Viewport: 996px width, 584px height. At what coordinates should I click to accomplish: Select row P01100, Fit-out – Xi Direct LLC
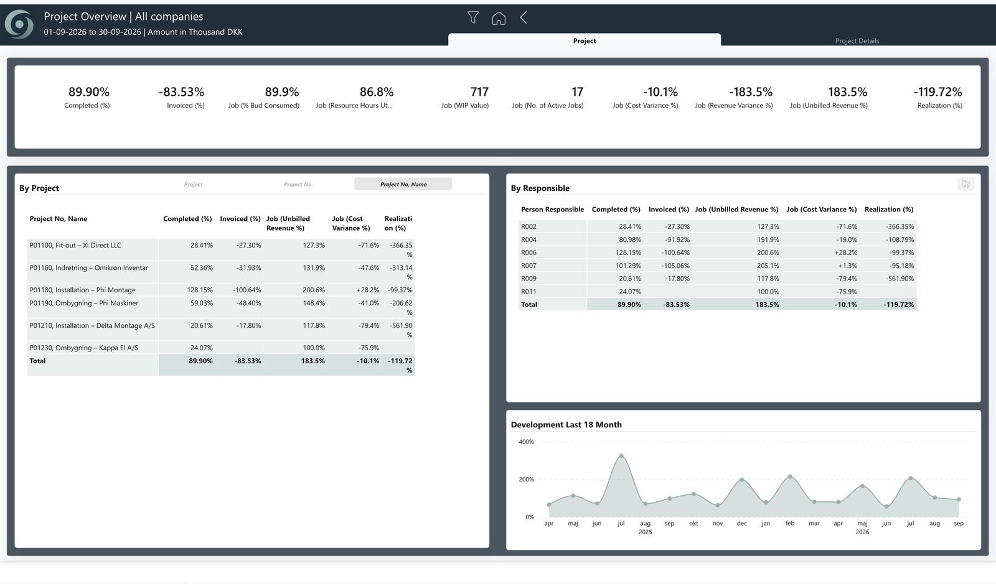coord(221,249)
